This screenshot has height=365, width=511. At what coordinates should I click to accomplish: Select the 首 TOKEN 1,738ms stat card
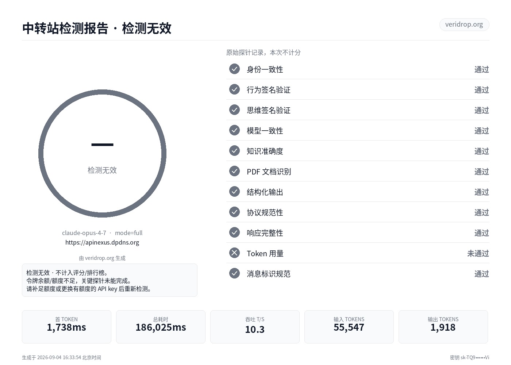click(x=66, y=327)
